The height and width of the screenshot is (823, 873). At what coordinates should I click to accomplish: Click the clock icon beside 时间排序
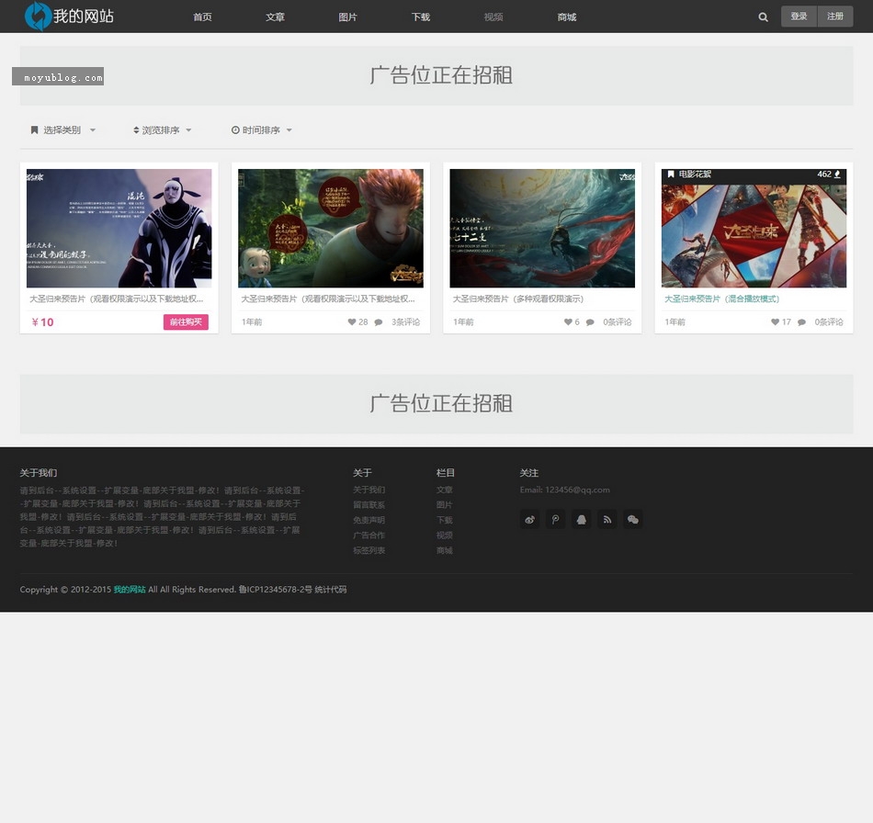click(x=235, y=130)
